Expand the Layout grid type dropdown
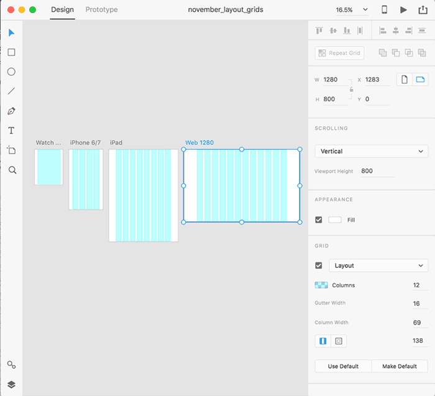The image size is (435, 396). (x=378, y=265)
